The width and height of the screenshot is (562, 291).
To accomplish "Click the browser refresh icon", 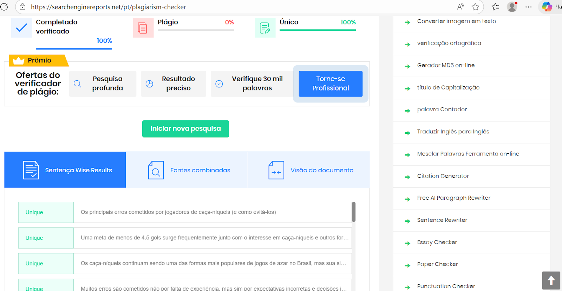I will coord(4,7).
